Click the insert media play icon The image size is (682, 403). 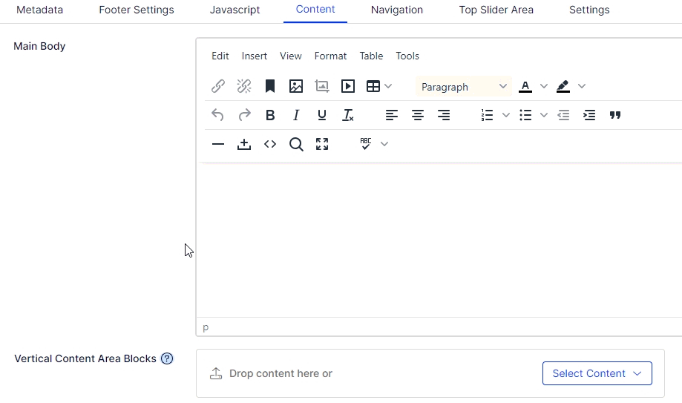[348, 86]
